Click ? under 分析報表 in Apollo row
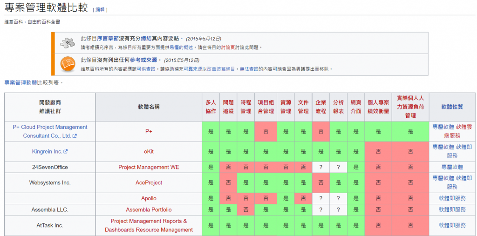477x236 pixels. coord(338,199)
